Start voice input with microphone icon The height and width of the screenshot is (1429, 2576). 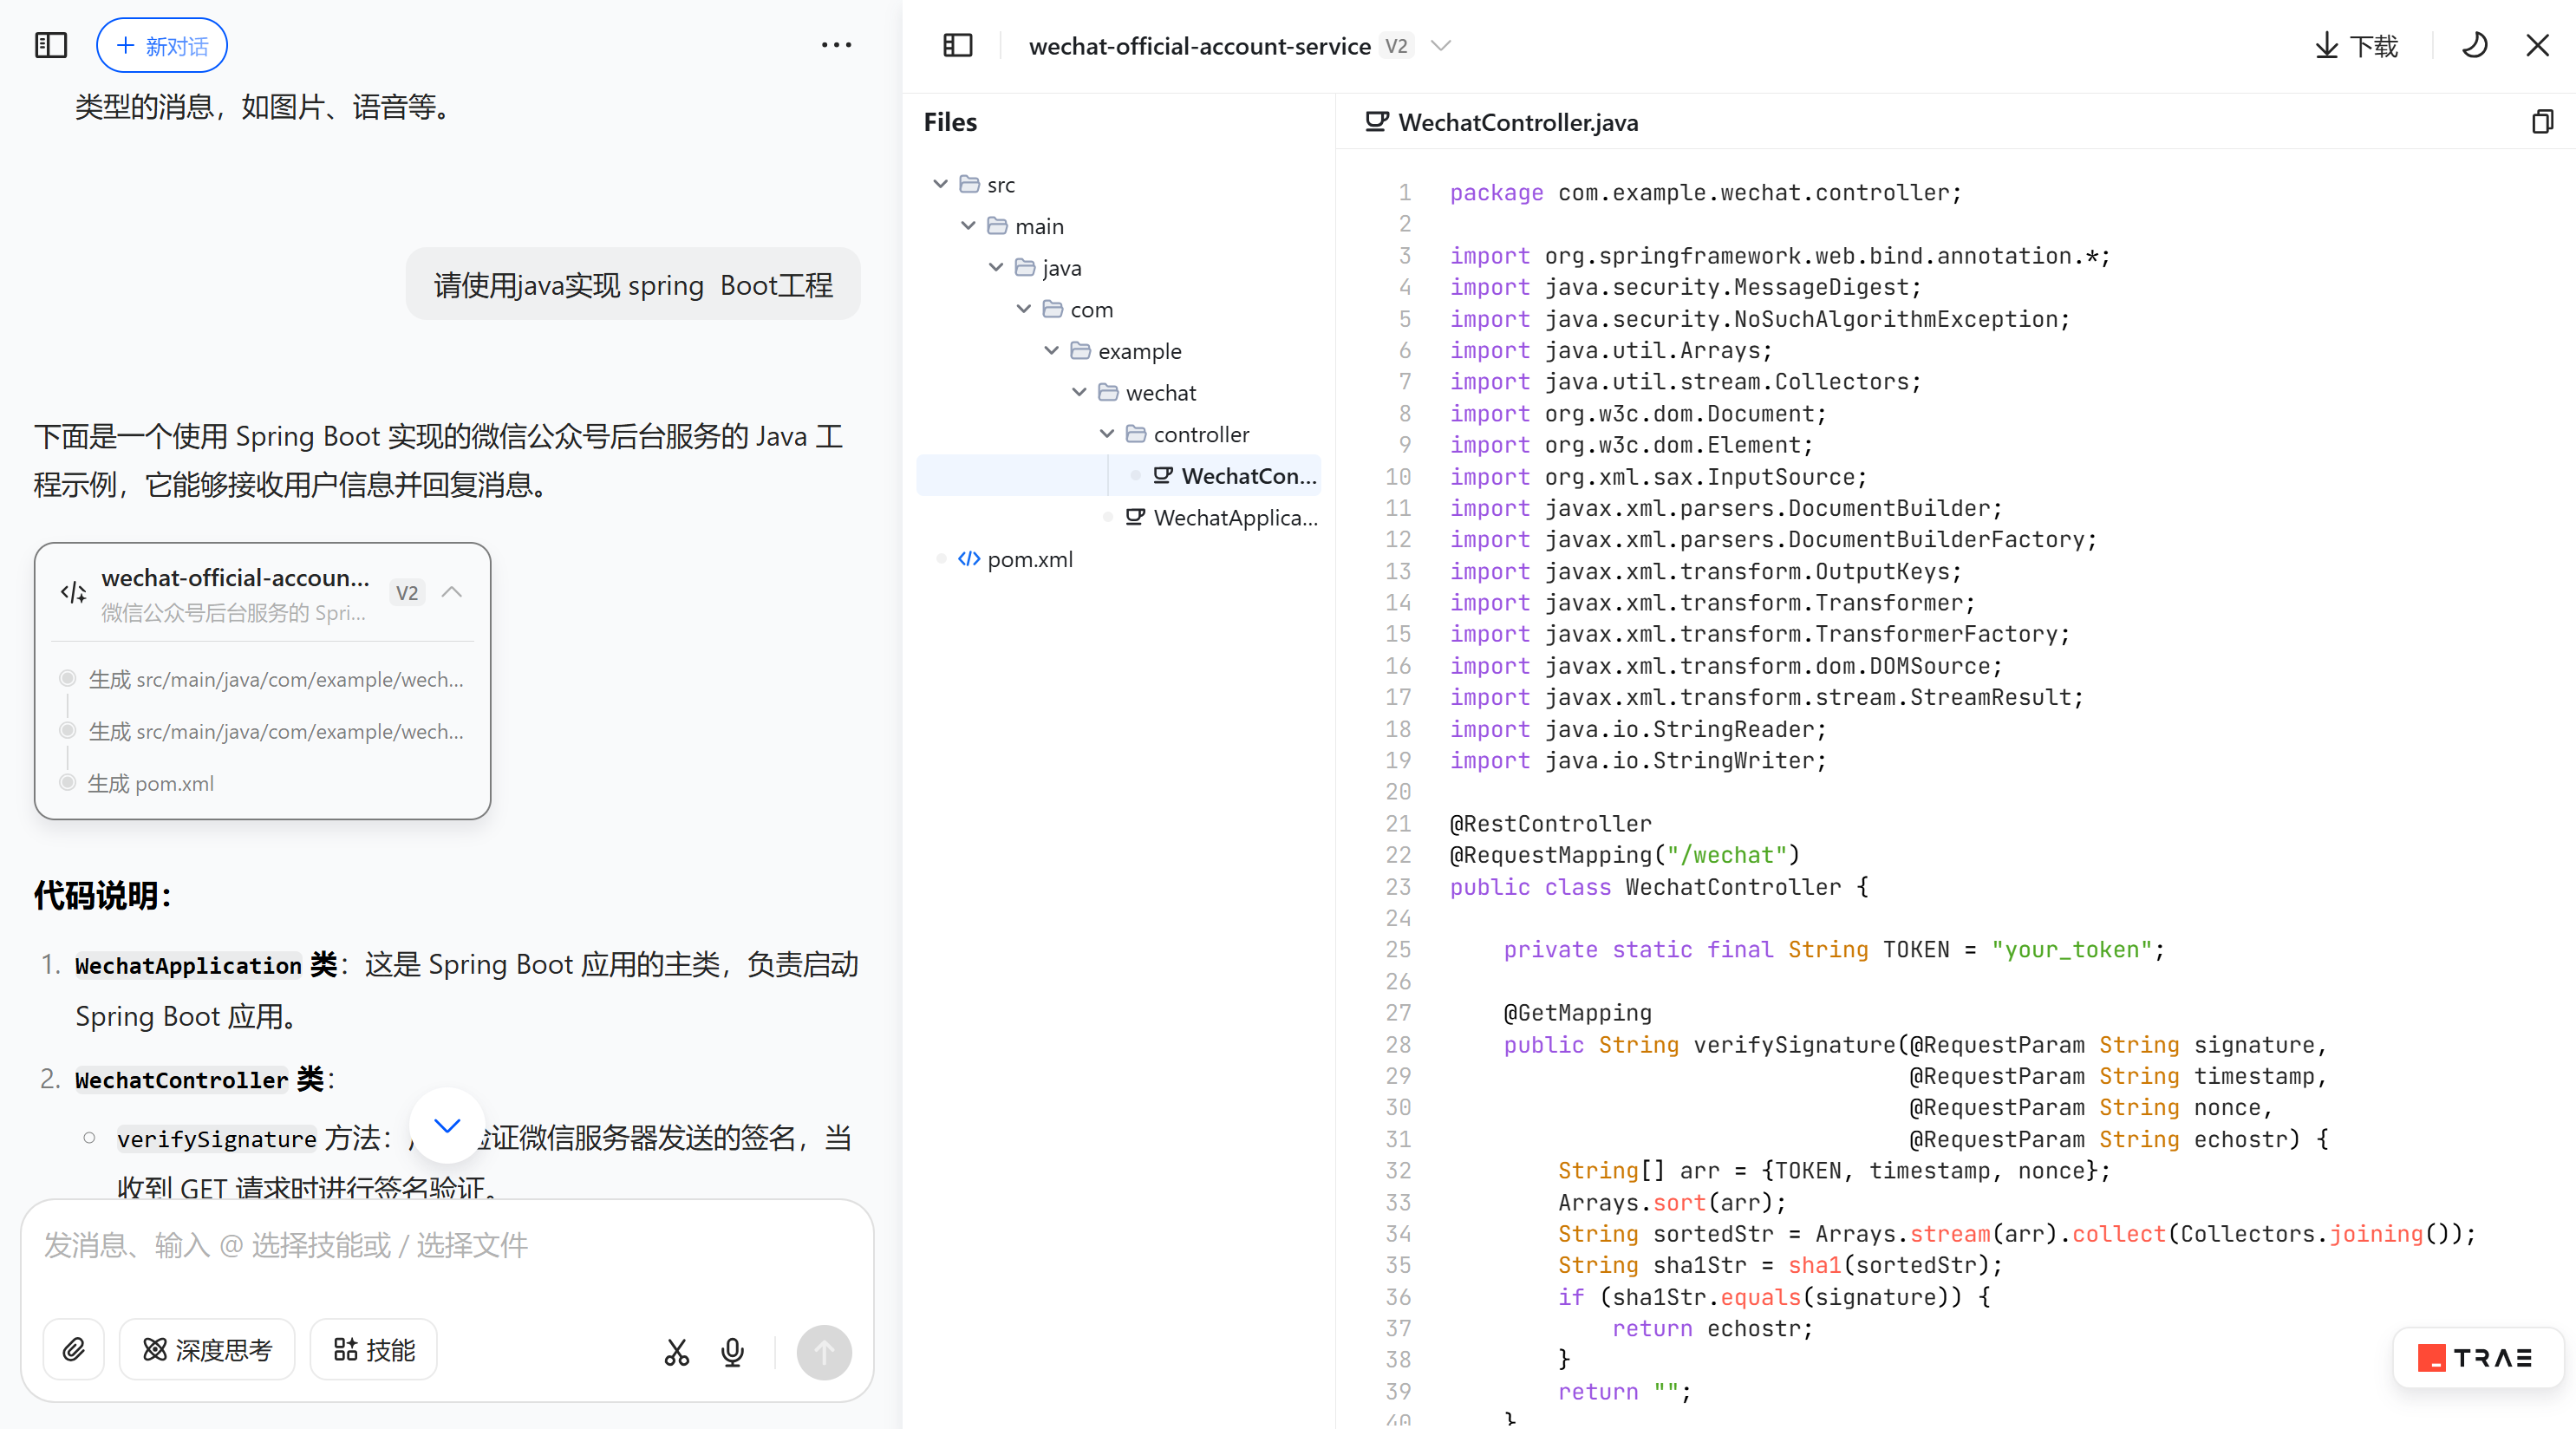point(732,1352)
